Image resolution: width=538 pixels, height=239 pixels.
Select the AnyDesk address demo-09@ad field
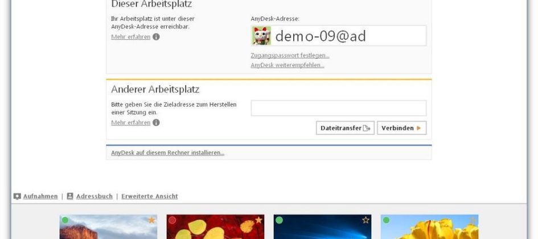[347, 36]
